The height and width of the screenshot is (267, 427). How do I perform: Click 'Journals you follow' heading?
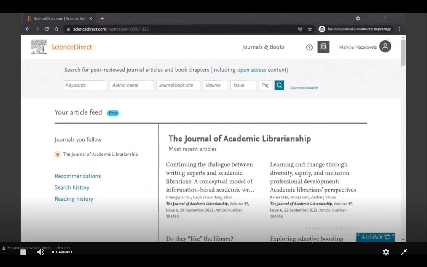[x=78, y=139]
